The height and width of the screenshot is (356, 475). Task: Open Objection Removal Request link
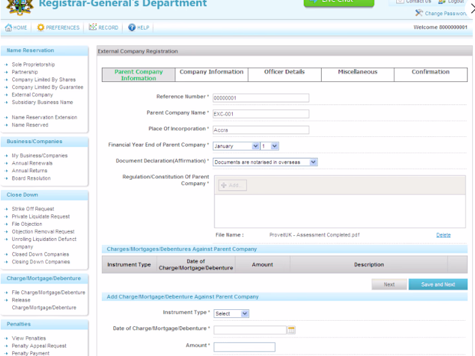(x=43, y=232)
